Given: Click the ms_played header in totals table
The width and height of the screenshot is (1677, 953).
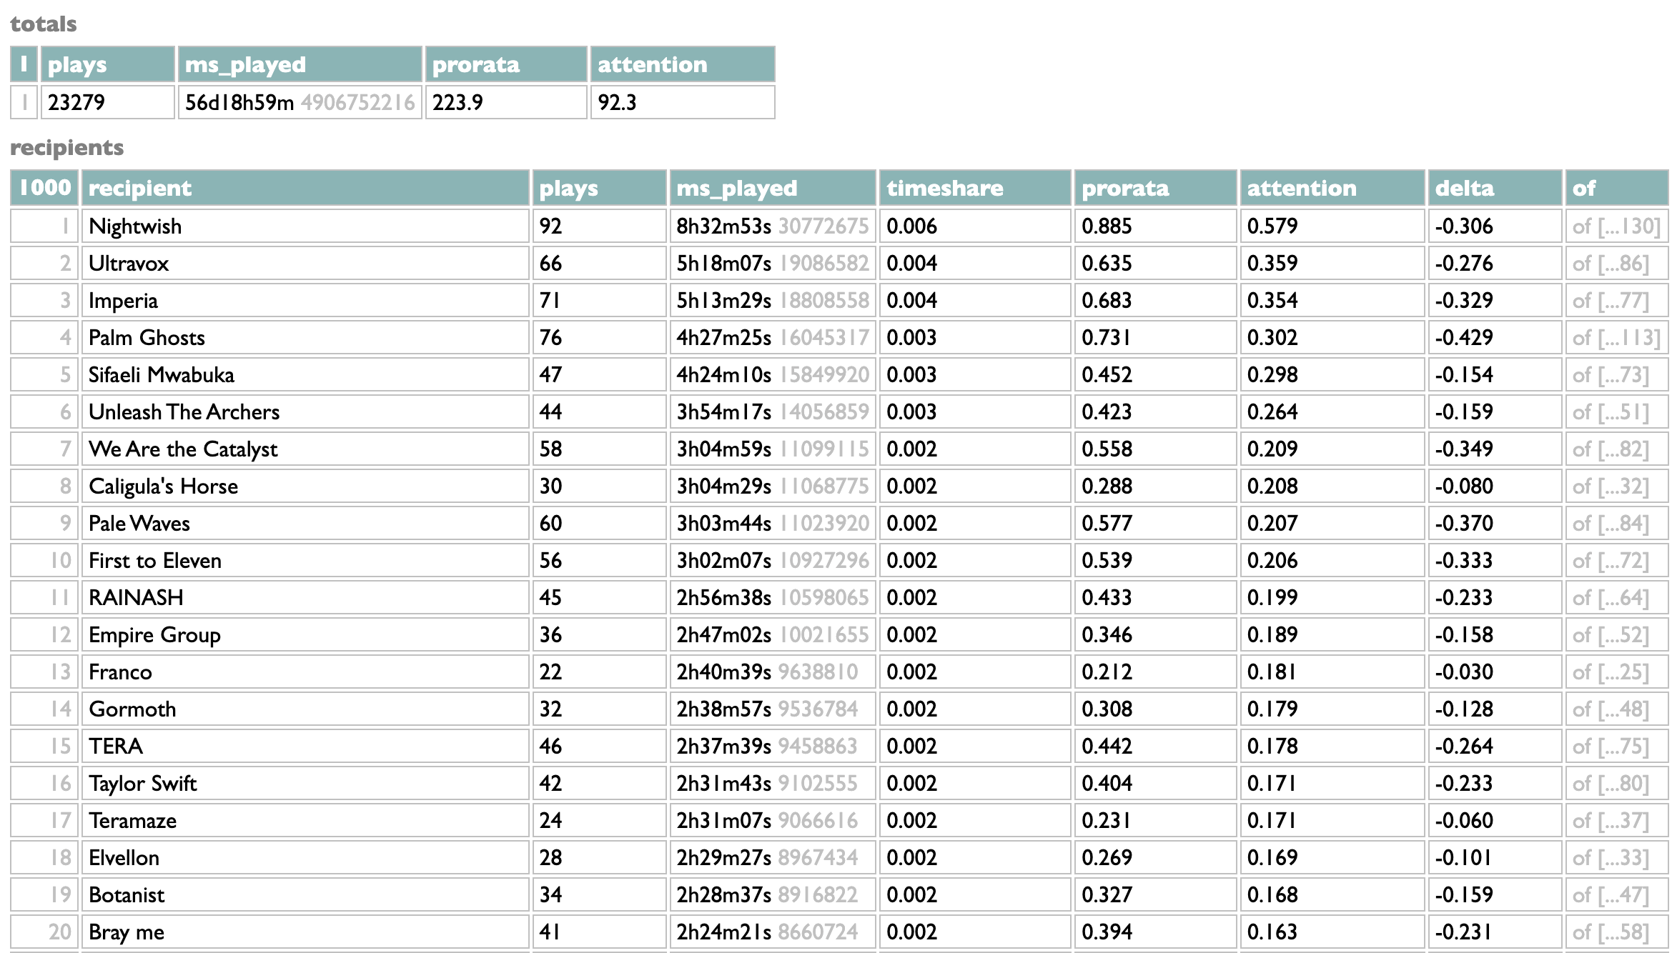Looking at the screenshot, I should tap(300, 65).
